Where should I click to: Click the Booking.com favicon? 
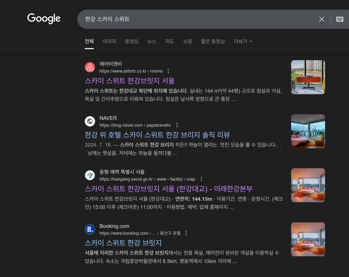click(x=90, y=229)
